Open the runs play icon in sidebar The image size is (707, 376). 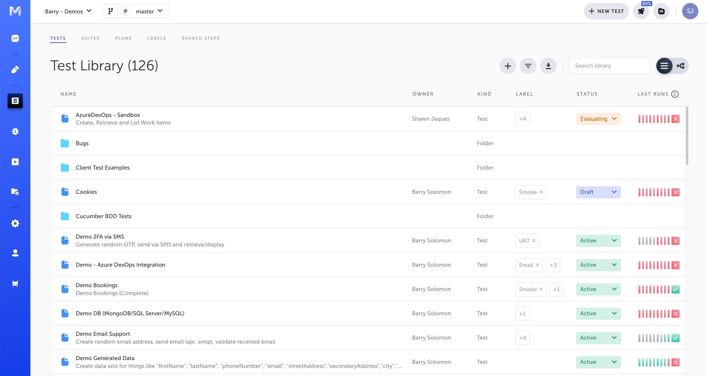(15, 162)
